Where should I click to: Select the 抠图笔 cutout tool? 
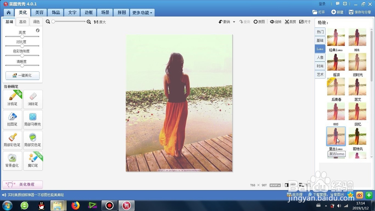(x=12, y=119)
